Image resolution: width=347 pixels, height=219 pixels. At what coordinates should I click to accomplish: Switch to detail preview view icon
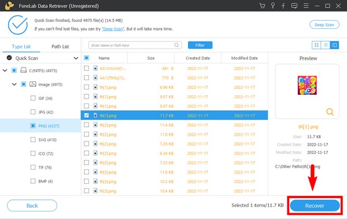334,45
